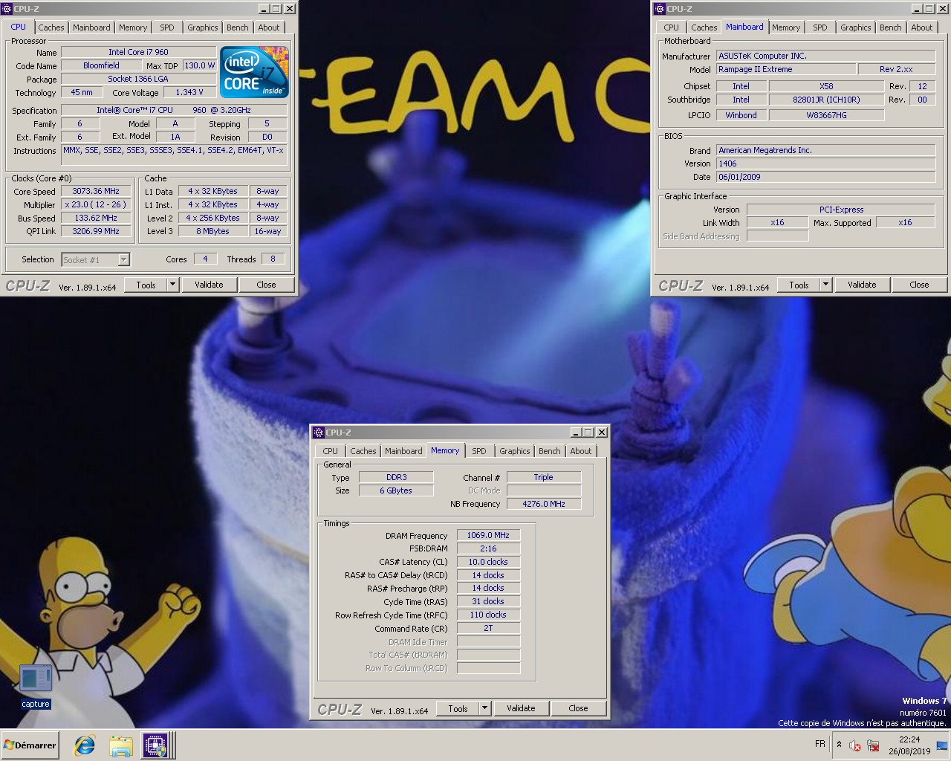
Task: Expand Tools dropdown arrow in Mainboard window
Action: 826,285
